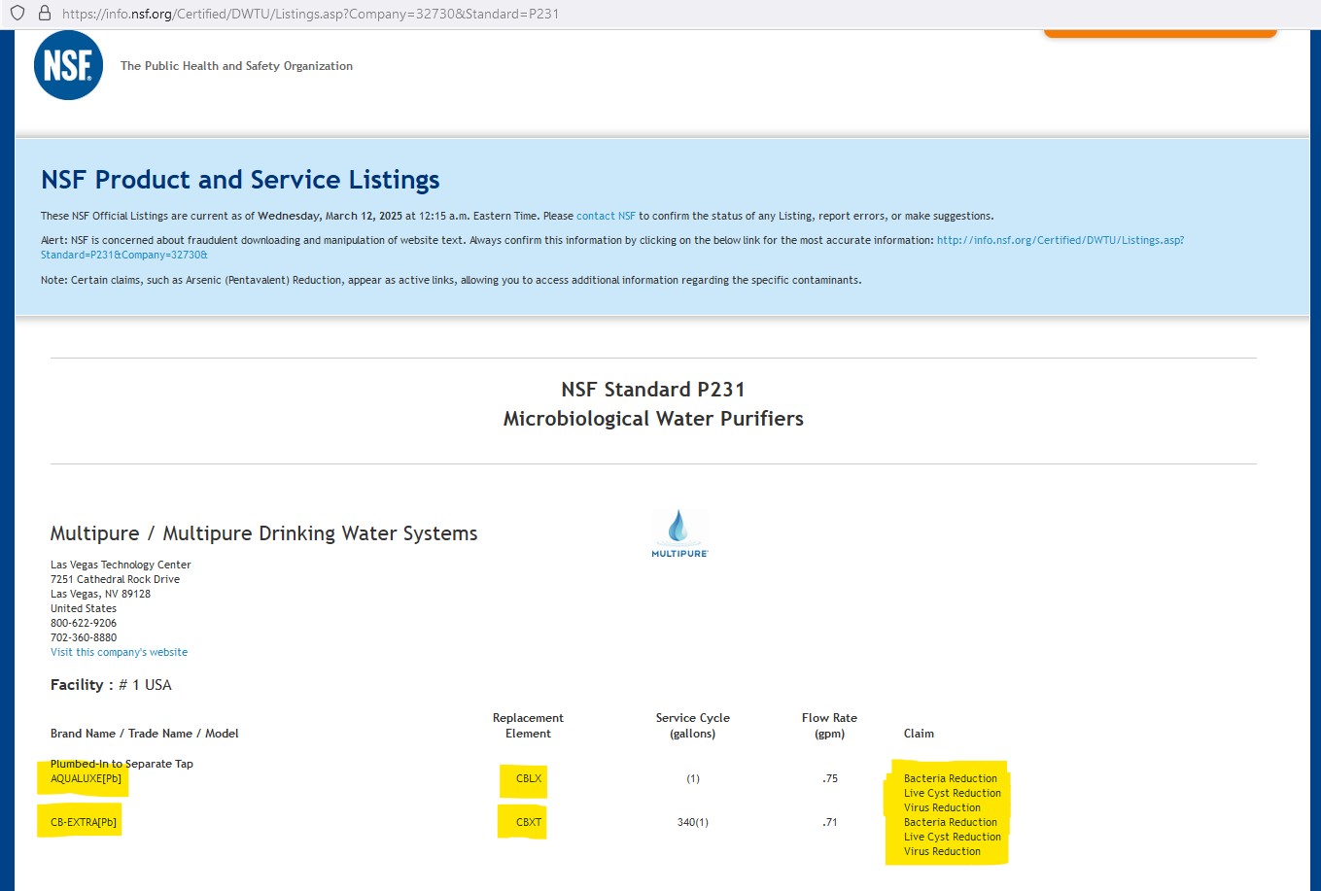This screenshot has height=891, width=1321.
Task: Click the CBXT replacement element
Action: pyautogui.click(x=529, y=822)
